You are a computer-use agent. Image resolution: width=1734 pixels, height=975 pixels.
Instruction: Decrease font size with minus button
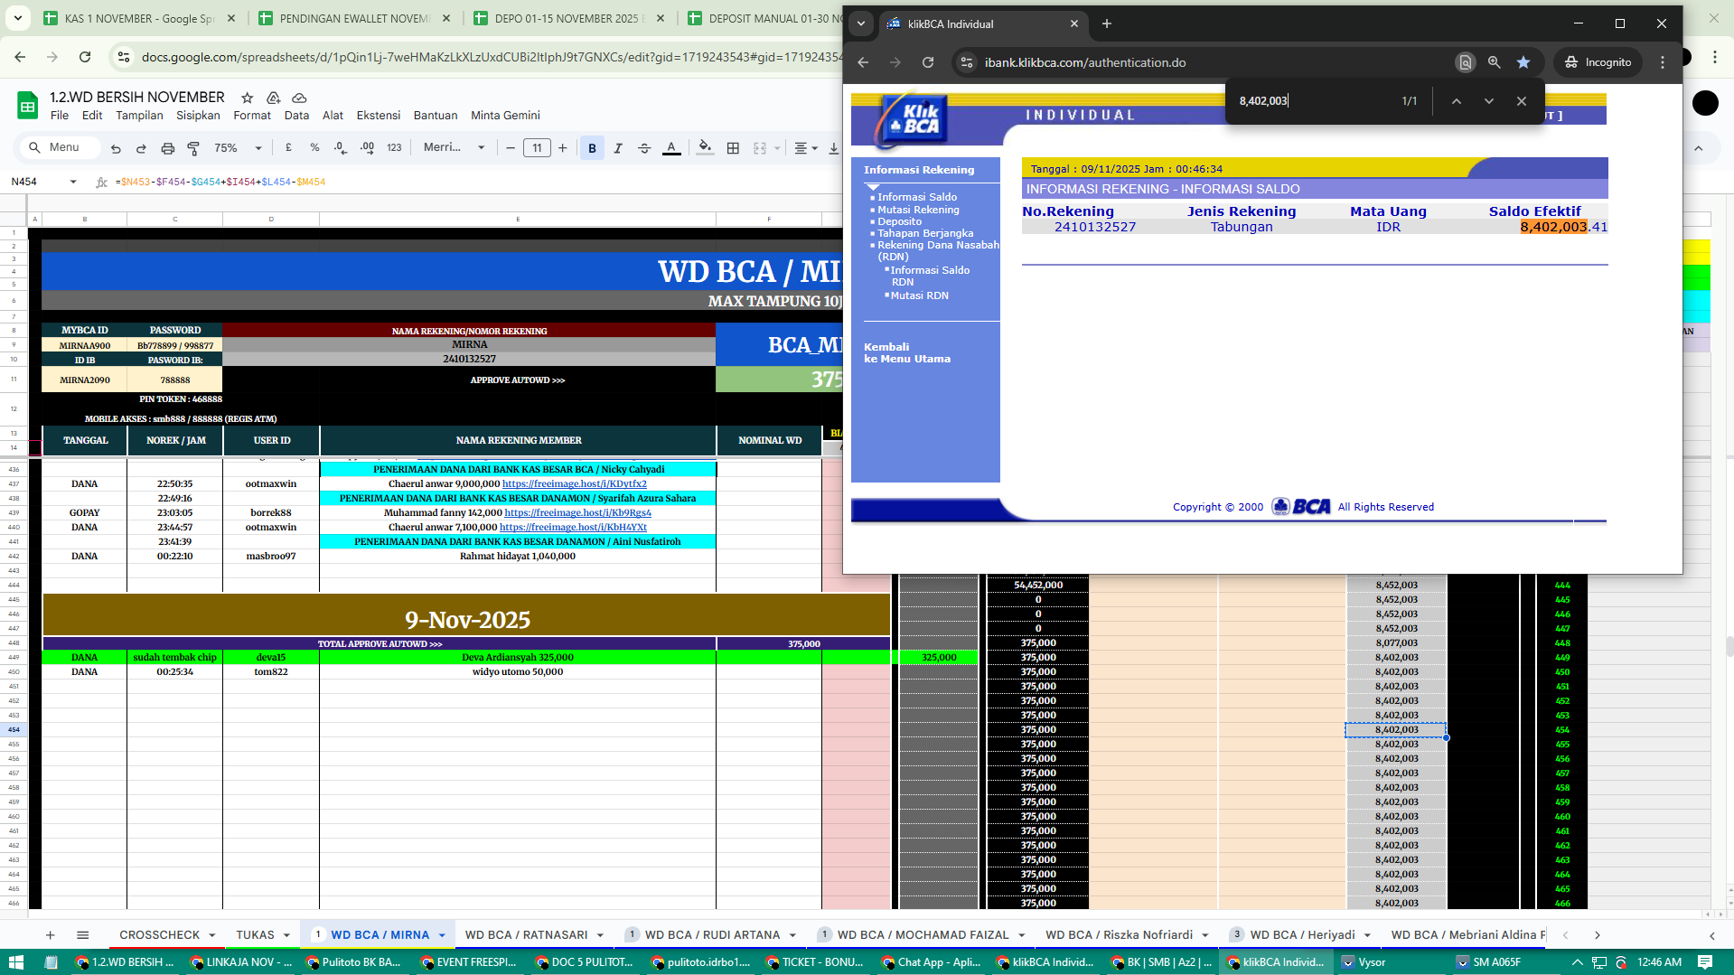(x=511, y=148)
